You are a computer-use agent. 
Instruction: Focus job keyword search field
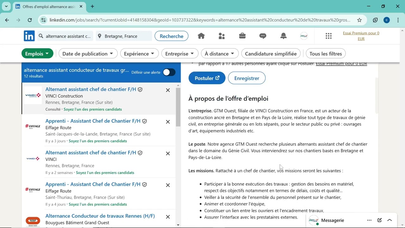(x=65, y=36)
